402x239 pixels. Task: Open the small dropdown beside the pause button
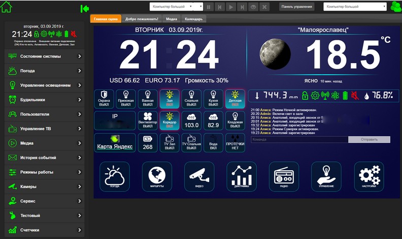click(x=198, y=7)
